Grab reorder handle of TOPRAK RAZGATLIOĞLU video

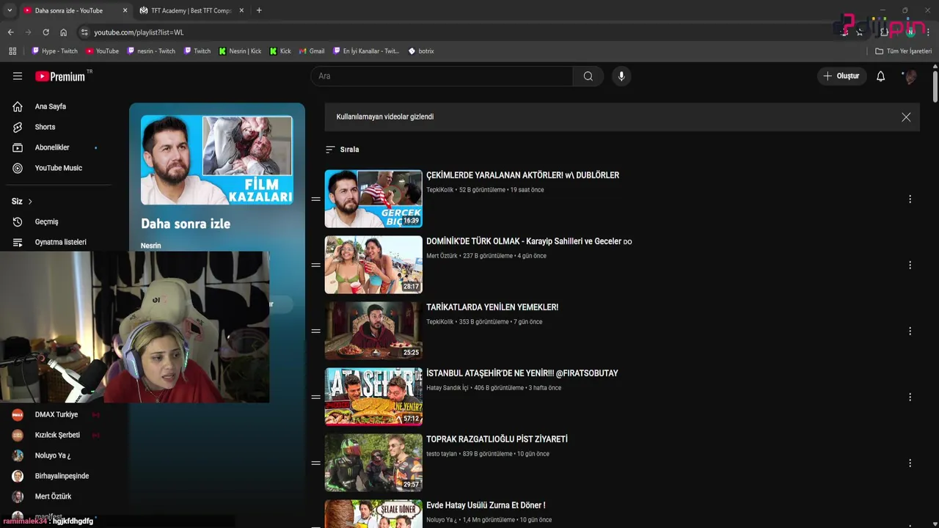pyautogui.click(x=316, y=463)
